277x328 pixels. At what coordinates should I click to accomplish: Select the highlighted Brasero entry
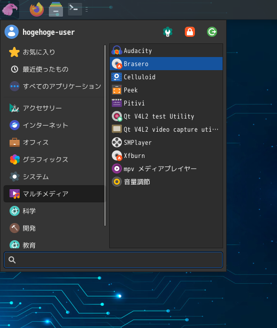click(x=166, y=64)
